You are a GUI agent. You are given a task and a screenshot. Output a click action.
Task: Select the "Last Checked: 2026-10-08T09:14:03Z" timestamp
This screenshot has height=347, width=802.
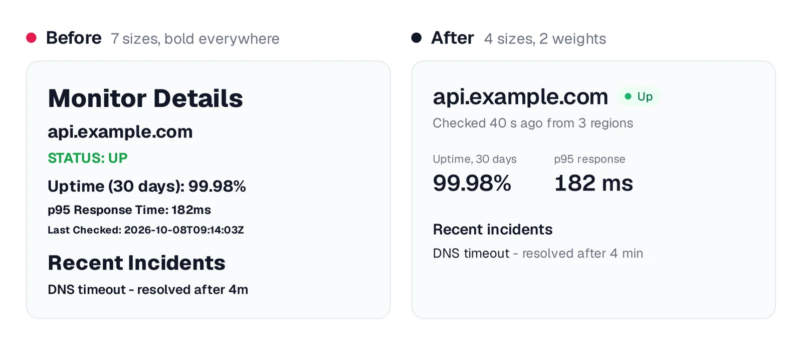pyautogui.click(x=146, y=230)
